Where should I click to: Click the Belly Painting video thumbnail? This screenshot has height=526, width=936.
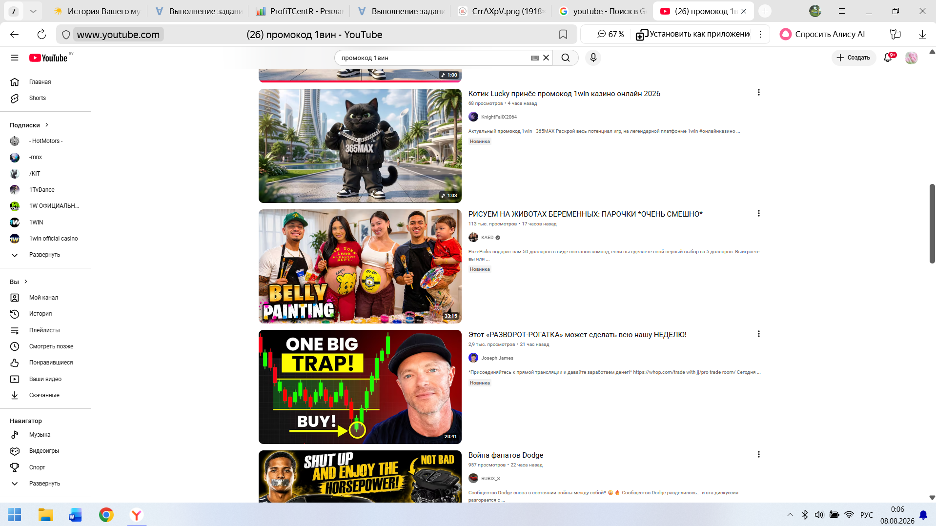360,266
